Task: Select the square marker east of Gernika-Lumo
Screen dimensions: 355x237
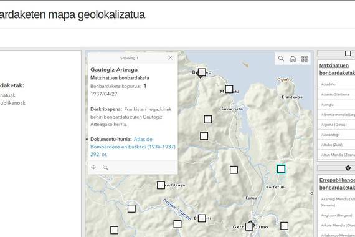Action: click(x=285, y=226)
